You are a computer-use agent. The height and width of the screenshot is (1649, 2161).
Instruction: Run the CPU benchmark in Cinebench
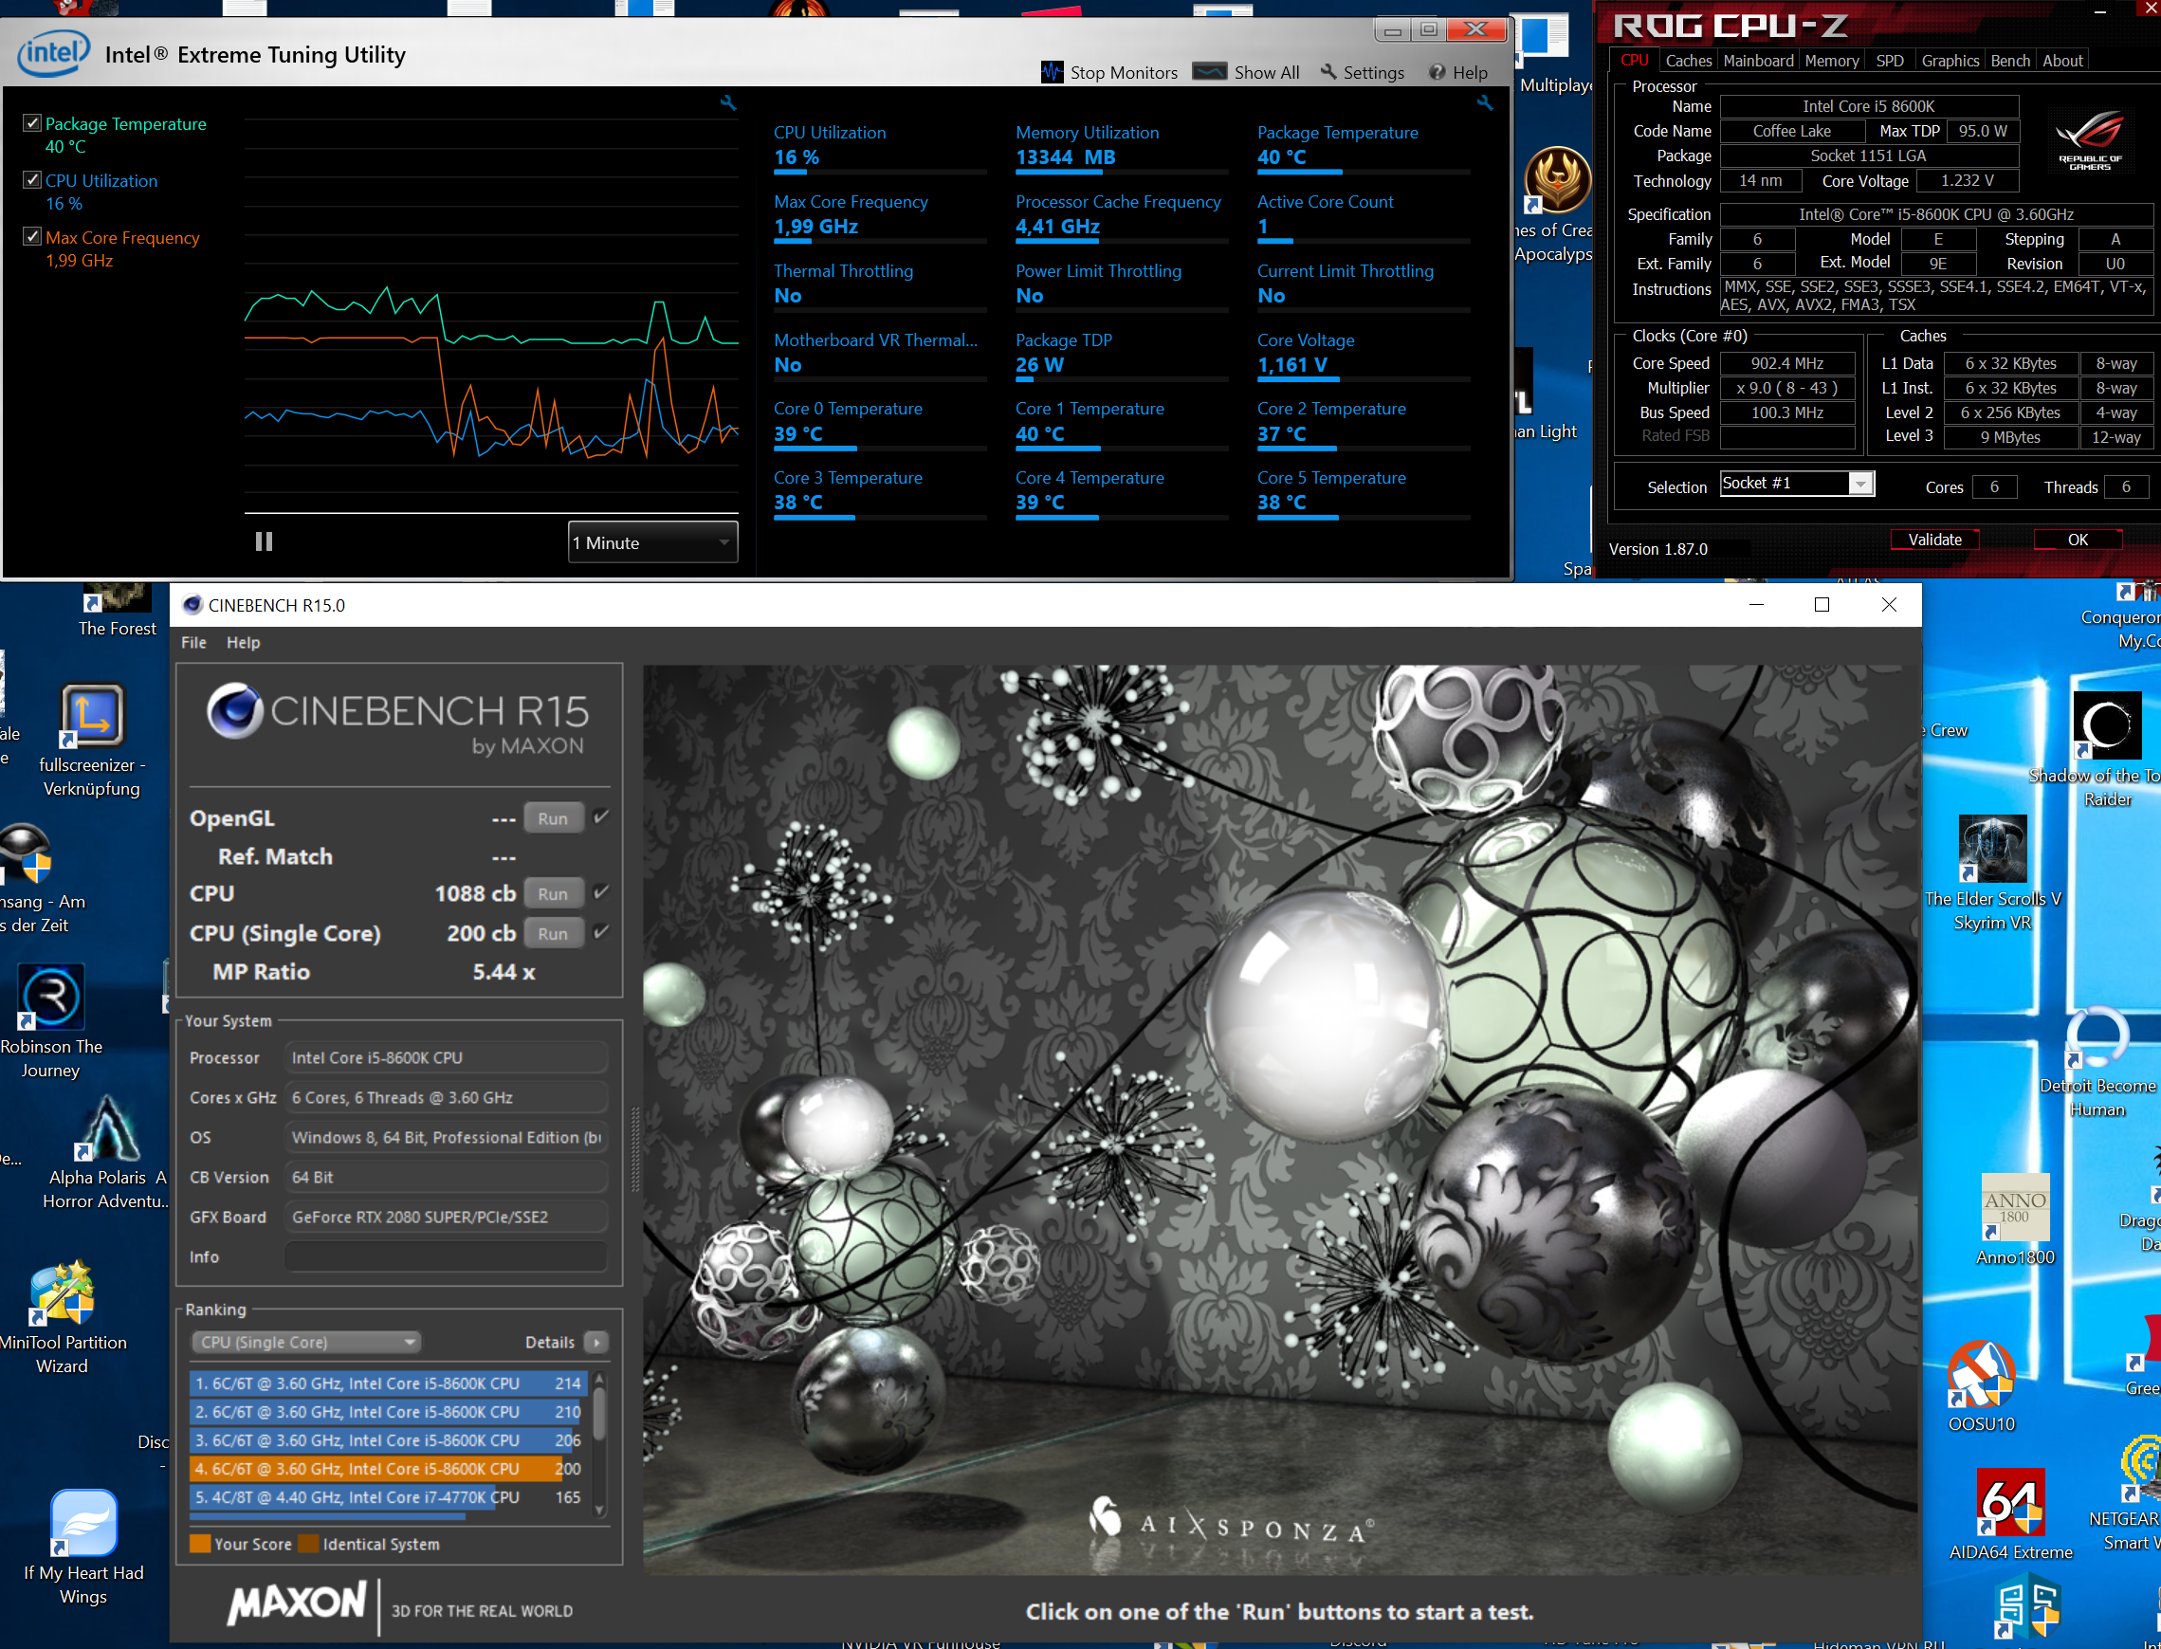tap(553, 892)
